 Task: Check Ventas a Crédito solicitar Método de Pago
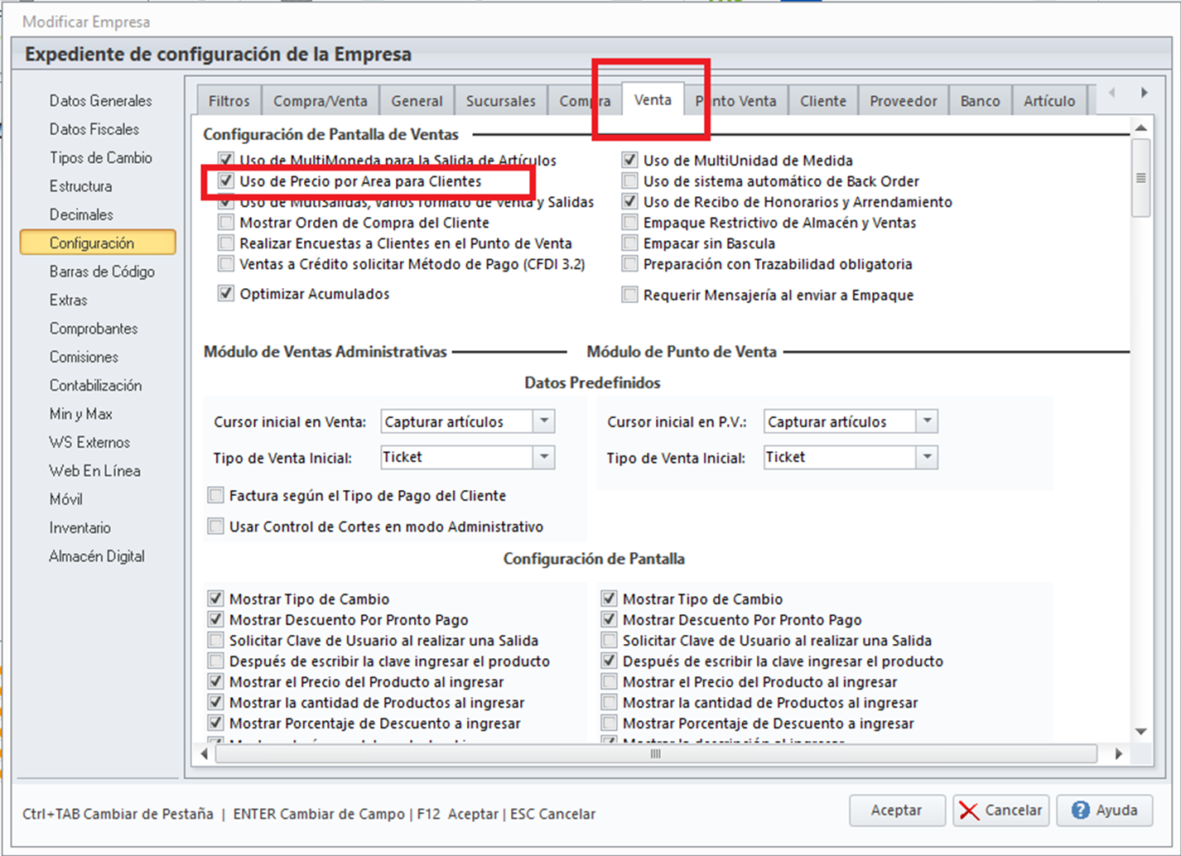pyautogui.click(x=226, y=264)
